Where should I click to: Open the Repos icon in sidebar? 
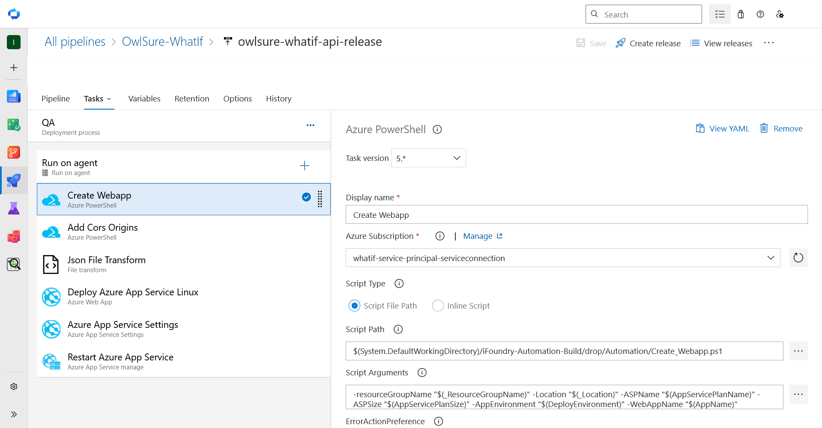pos(14,152)
